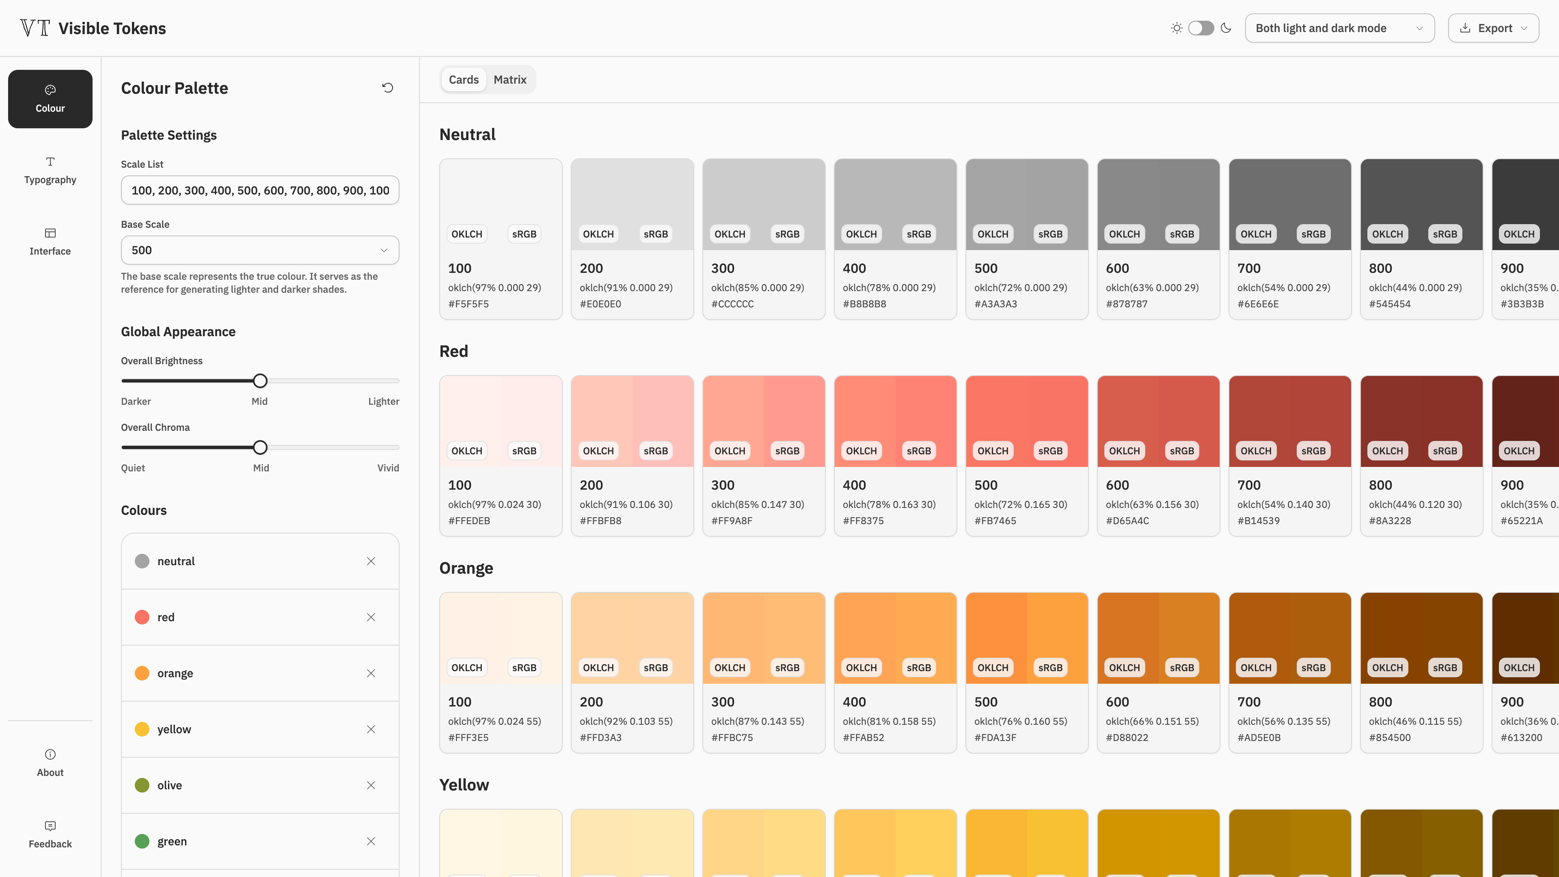
Task: Open the Export dropdown menu
Action: 1493,28
